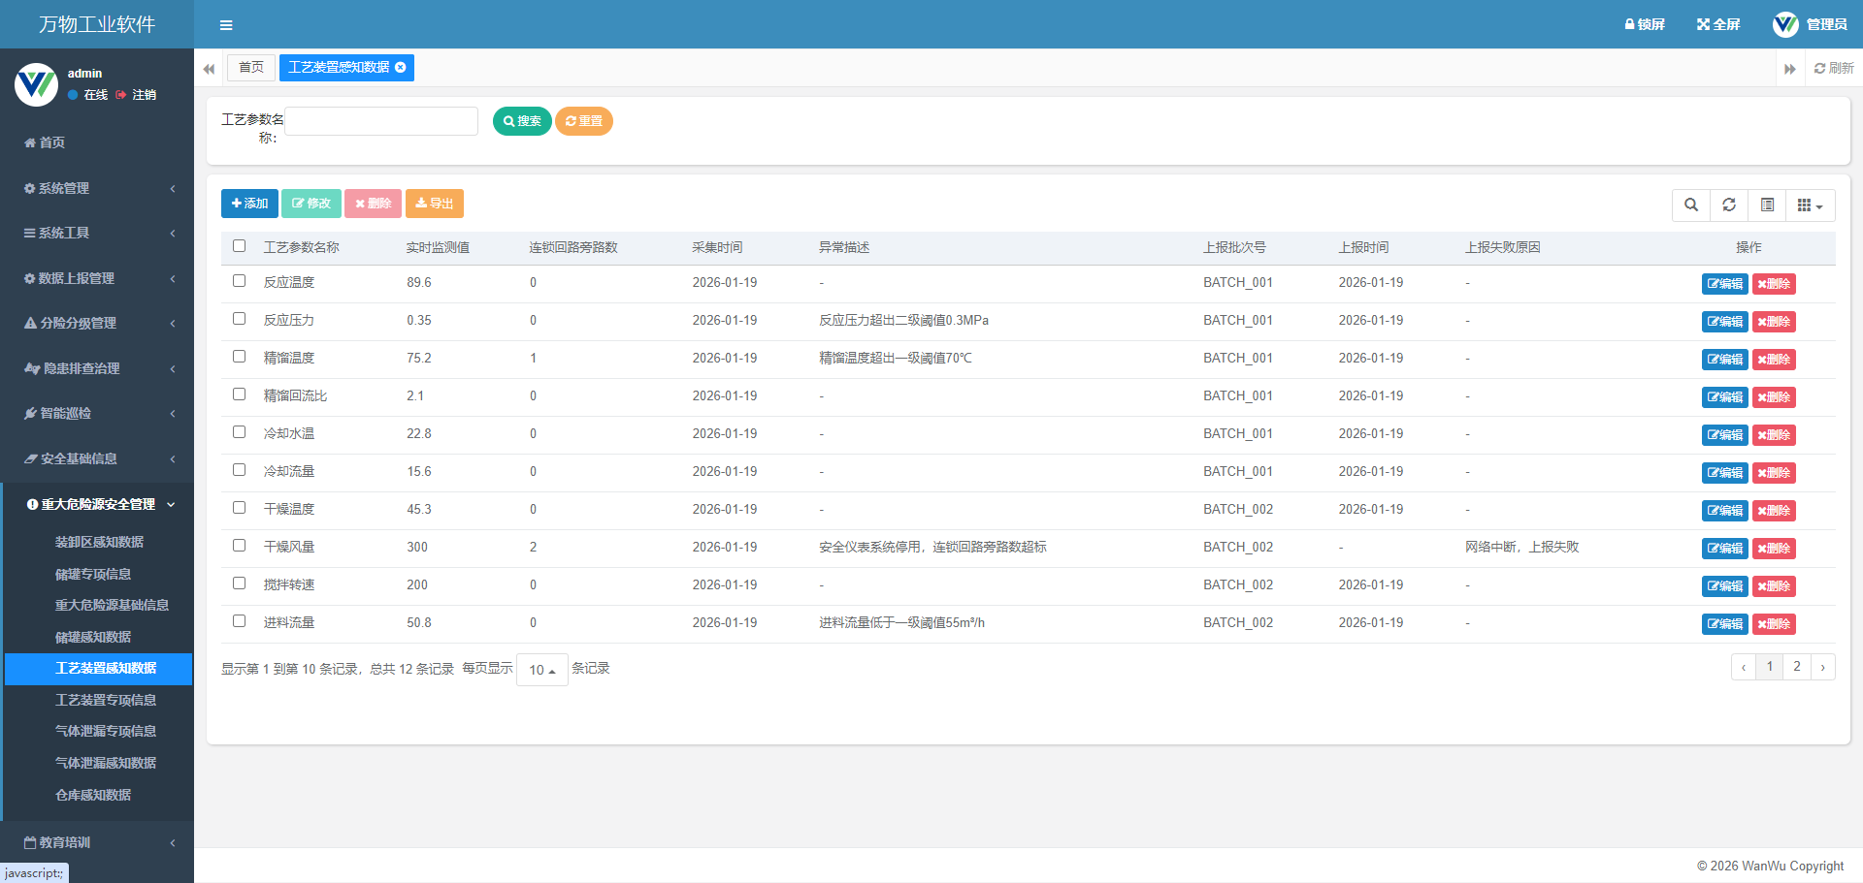Open the page size 10 dropdown
Viewport: 1863px width, 883px height.
pyautogui.click(x=541, y=670)
